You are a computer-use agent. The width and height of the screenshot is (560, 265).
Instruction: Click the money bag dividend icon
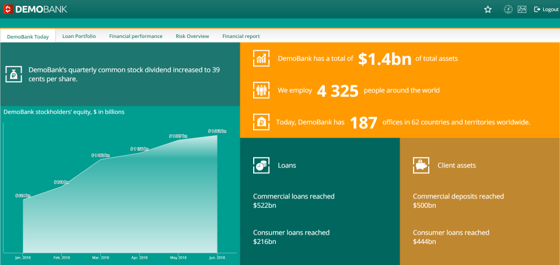[x=13, y=74]
